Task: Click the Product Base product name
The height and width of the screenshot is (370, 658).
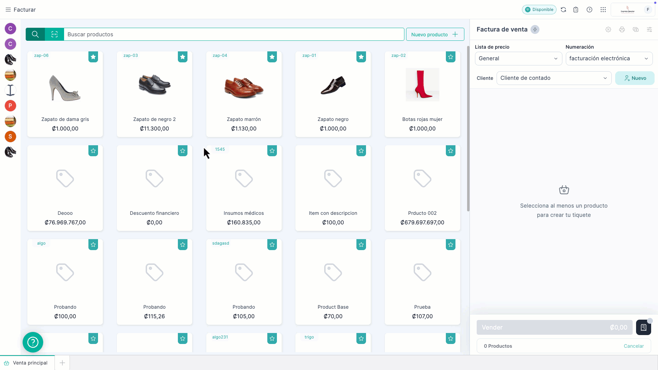Action: 333,307
